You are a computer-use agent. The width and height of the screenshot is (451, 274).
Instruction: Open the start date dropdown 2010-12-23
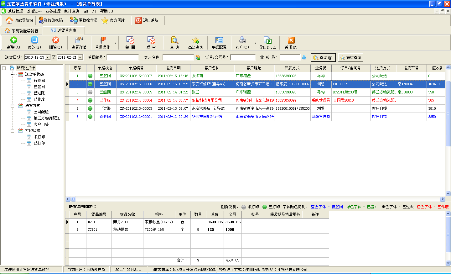[x=48, y=57]
